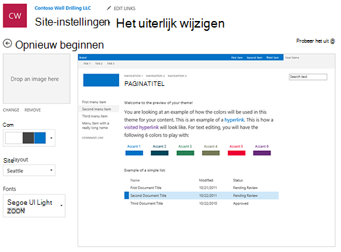Click Third menu item in preview sidebar
Screen dimensions: 341x252
pos(95,116)
